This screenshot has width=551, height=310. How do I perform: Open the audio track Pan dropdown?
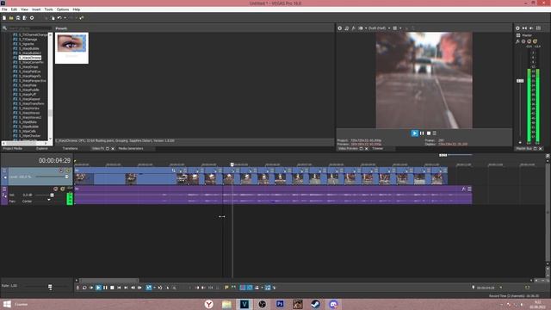(49, 201)
